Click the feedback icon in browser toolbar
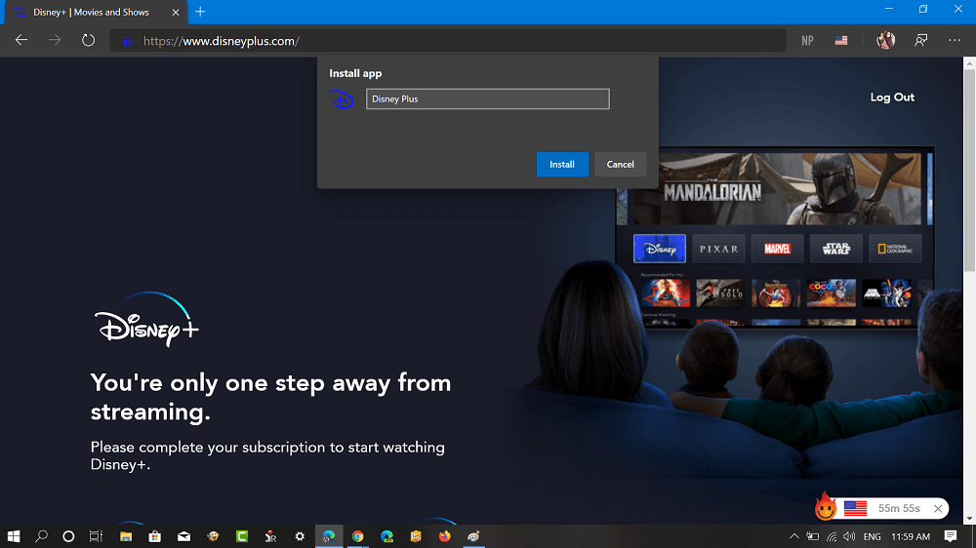The image size is (976, 548). [920, 40]
